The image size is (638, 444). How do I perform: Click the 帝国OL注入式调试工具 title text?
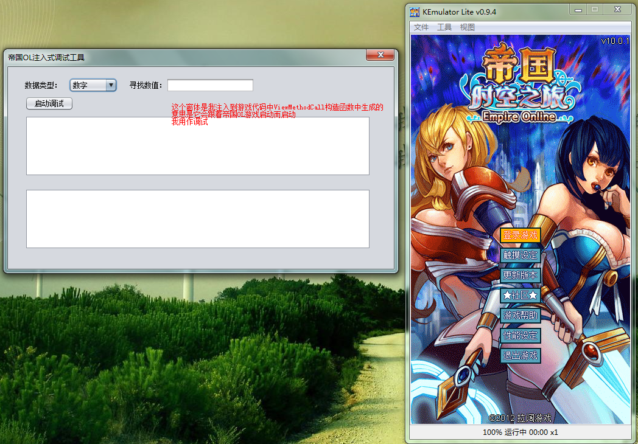[46, 58]
